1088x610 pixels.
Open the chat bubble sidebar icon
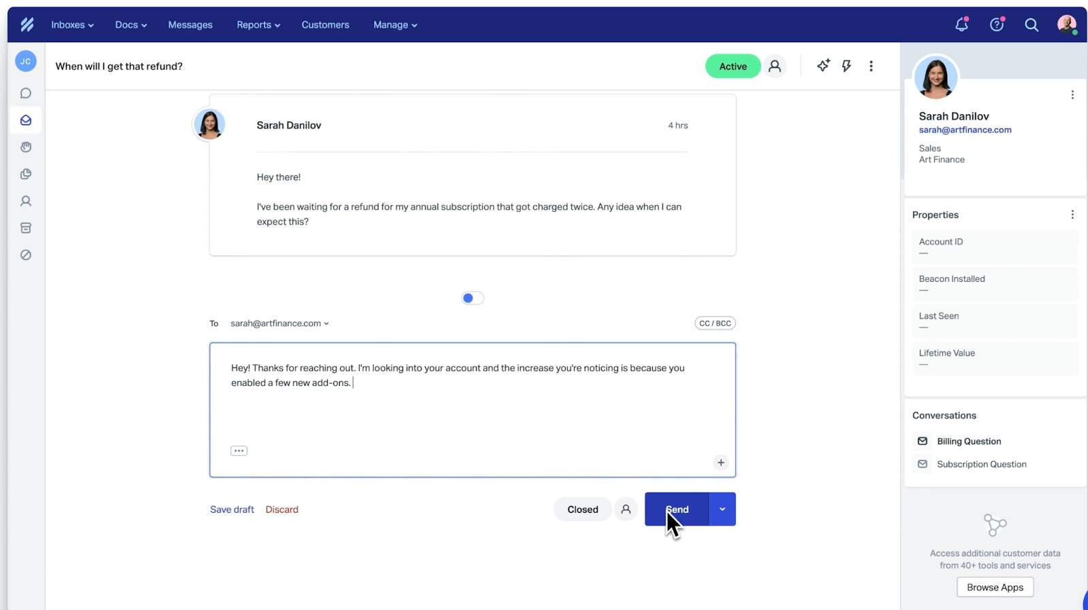[26, 93]
